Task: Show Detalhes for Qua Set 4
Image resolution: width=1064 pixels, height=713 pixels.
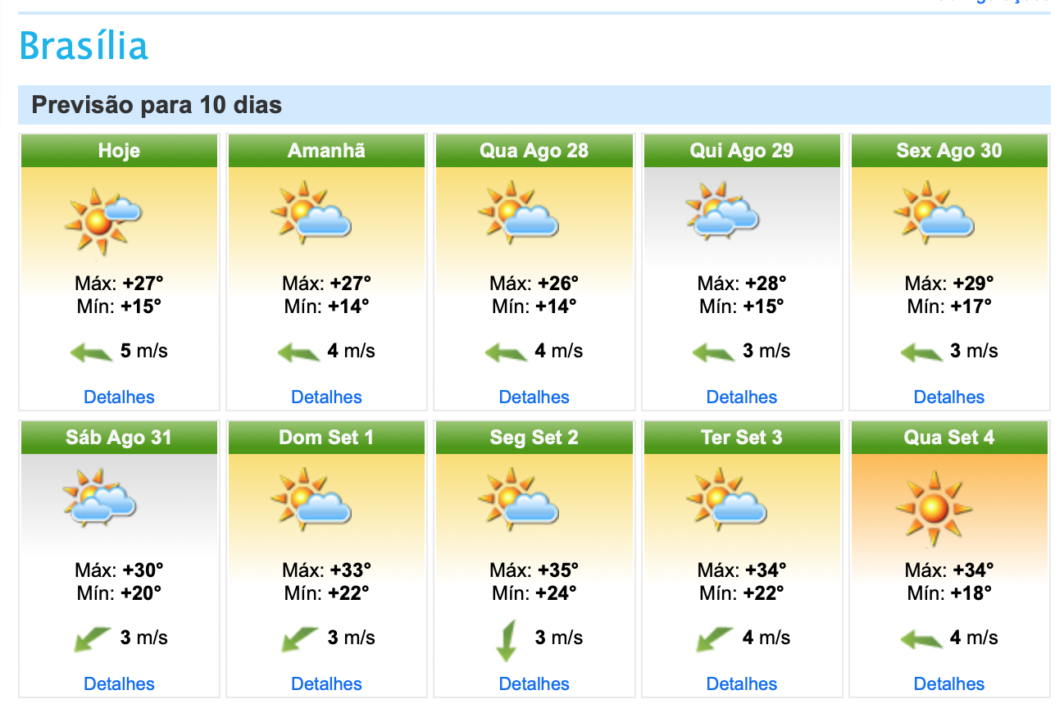Action: coord(949,683)
